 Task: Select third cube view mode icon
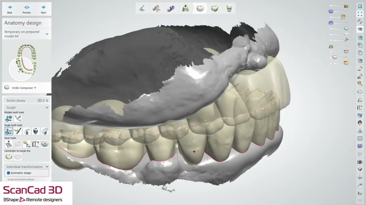[360, 53]
